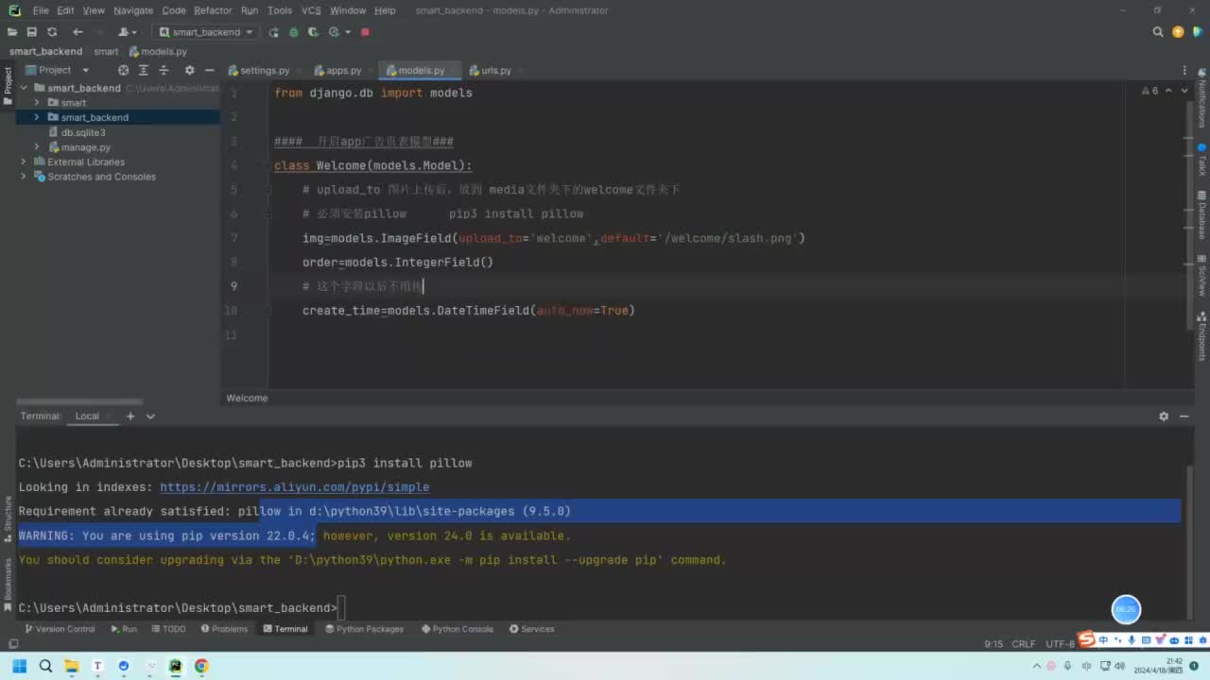
Task: Toggle the Project tool window stripe button
Action: pos(8,85)
